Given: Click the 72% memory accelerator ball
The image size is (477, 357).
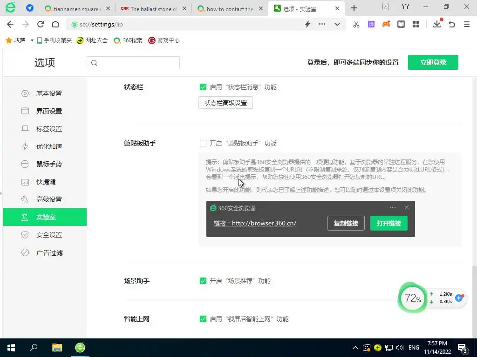Looking at the screenshot, I should click(413, 298).
